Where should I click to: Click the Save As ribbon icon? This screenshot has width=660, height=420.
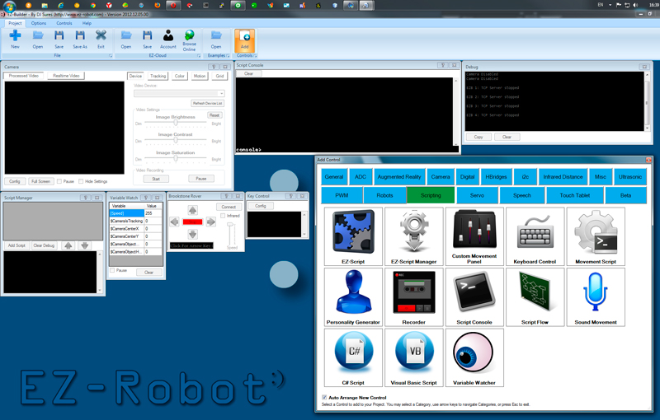[x=80, y=40]
